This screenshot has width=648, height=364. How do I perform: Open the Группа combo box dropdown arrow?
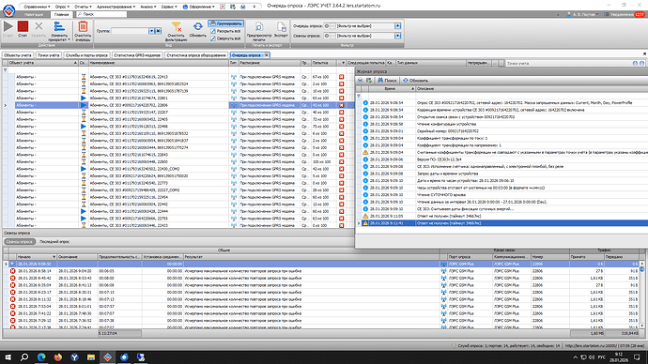(x=151, y=31)
